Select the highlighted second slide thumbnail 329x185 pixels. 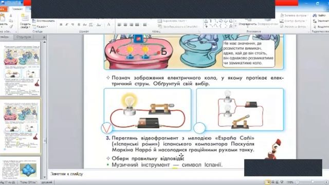[x=21, y=126]
